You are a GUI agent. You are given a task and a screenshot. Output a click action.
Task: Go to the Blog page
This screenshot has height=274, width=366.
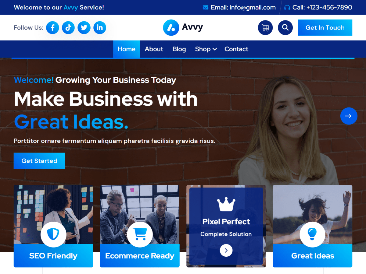click(x=179, y=49)
